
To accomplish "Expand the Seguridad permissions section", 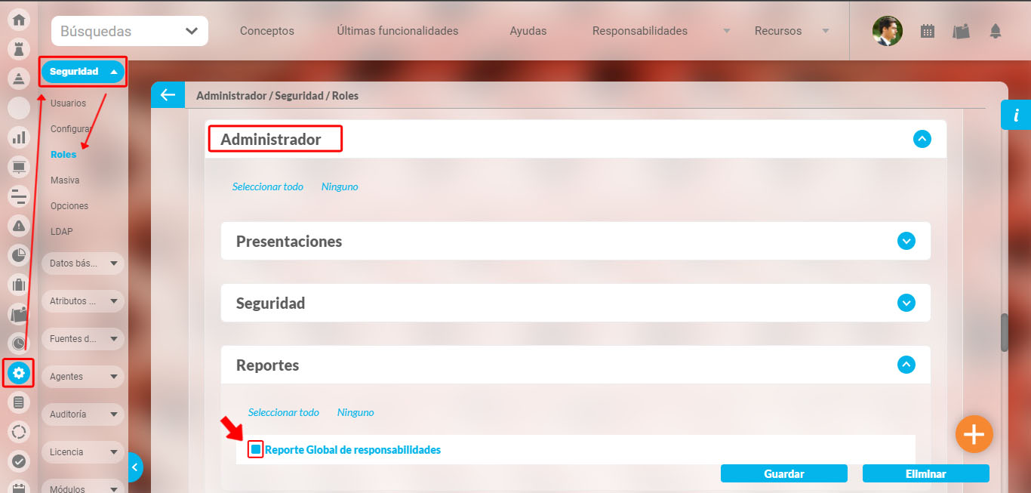I will (906, 304).
